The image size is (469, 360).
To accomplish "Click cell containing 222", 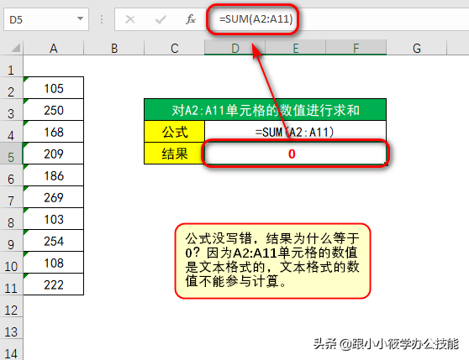I will coord(54,284).
